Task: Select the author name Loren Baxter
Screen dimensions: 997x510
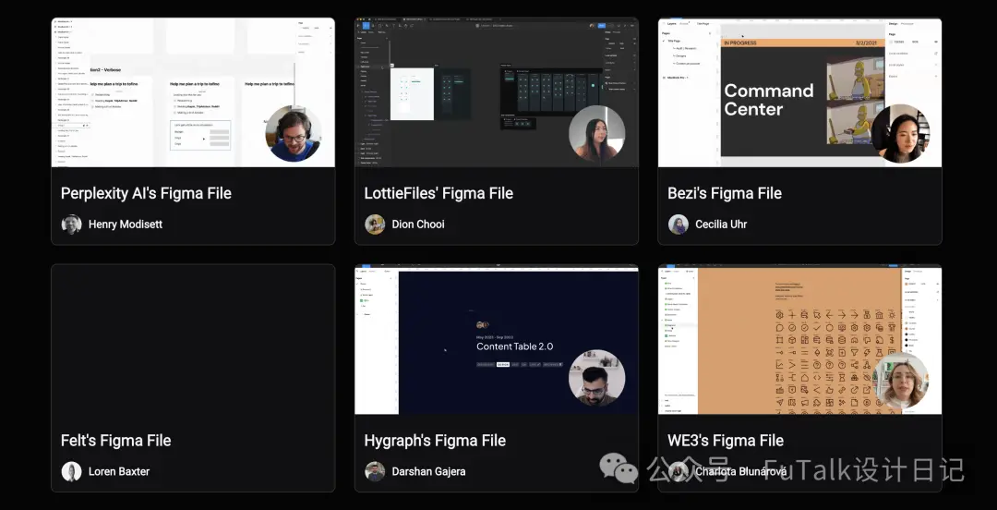Action: [x=119, y=472]
